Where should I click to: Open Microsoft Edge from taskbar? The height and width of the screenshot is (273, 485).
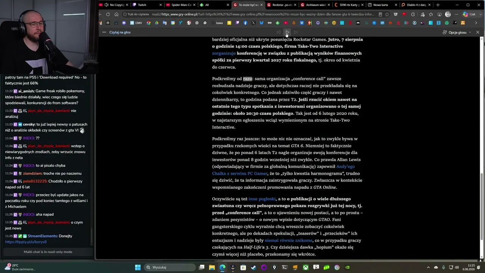(x=222, y=267)
